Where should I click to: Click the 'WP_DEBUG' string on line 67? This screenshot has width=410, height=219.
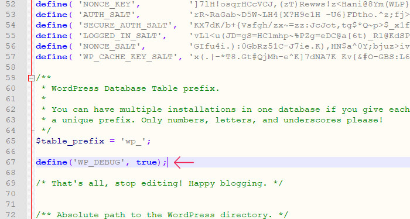coord(99,162)
